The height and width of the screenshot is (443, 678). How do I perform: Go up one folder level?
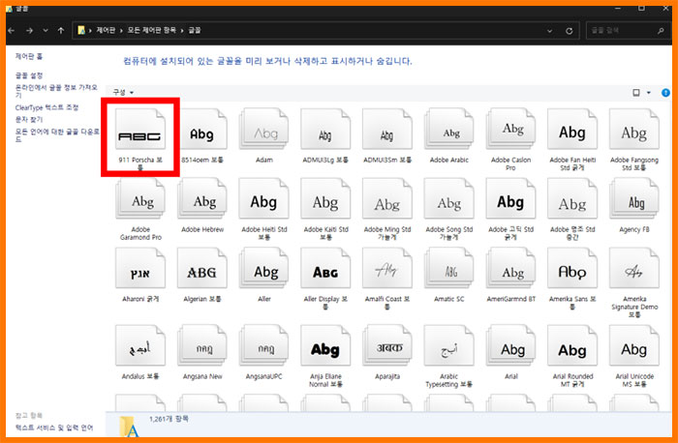(61, 31)
